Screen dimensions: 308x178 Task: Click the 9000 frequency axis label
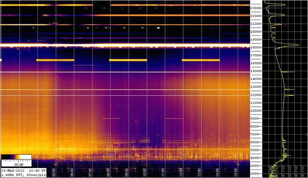click(257, 119)
